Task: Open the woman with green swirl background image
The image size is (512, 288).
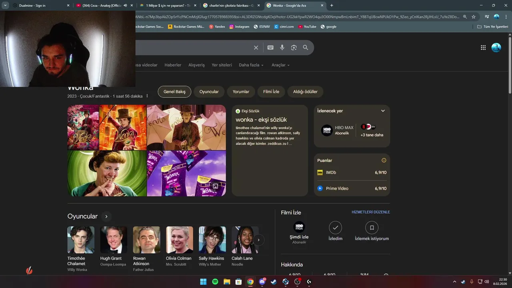Action: pyautogui.click(x=107, y=174)
